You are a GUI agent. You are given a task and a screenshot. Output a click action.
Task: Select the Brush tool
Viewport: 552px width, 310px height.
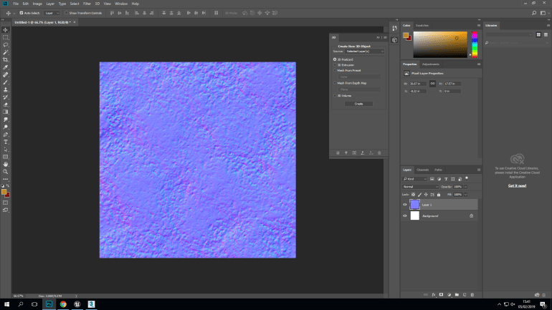(5, 82)
